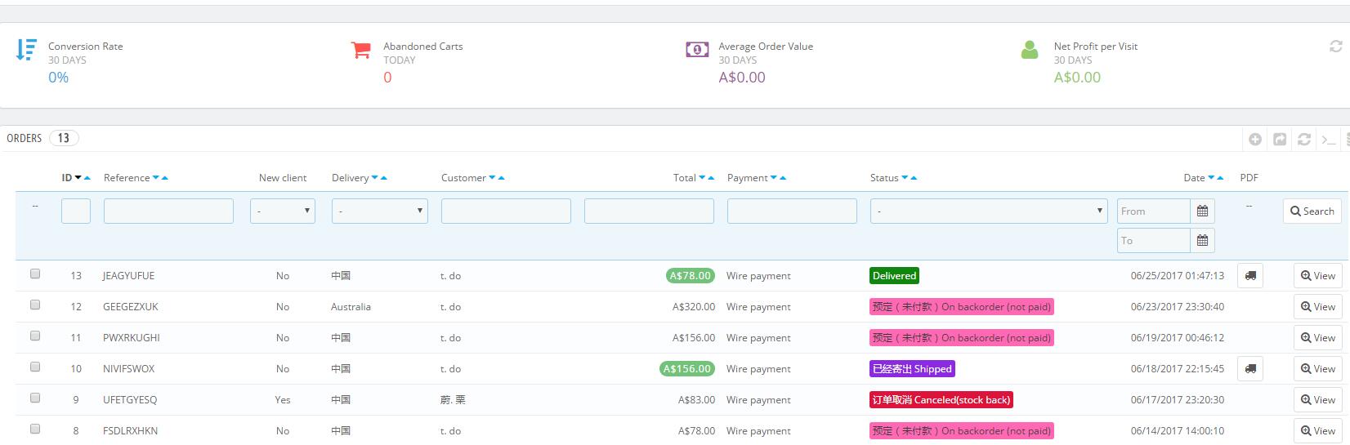Open the Status filter dropdown

click(989, 211)
